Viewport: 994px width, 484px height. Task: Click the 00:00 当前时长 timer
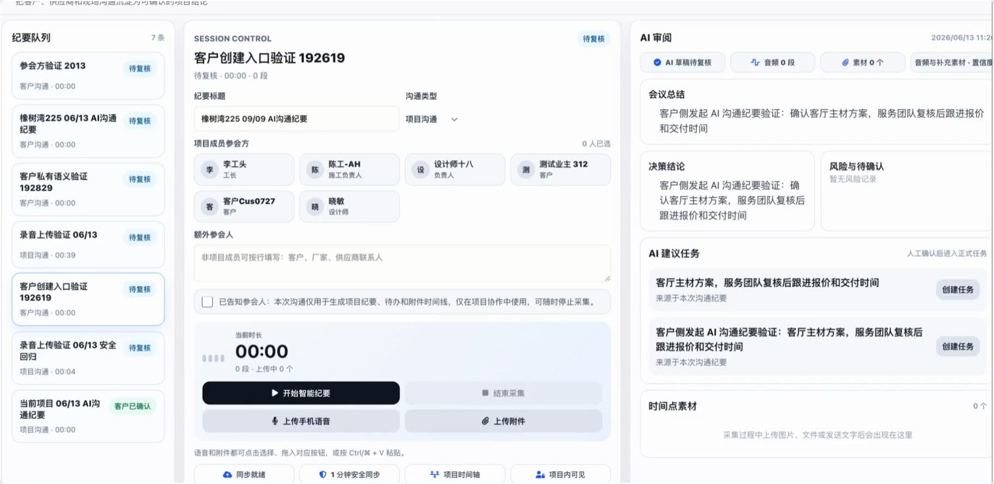262,351
